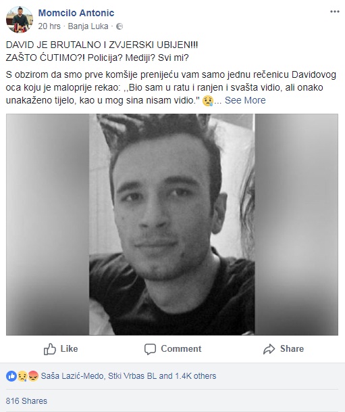Click the Share button label
The width and height of the screenshot is (345, 412).
pyautogui.click(x=292, y=348)
